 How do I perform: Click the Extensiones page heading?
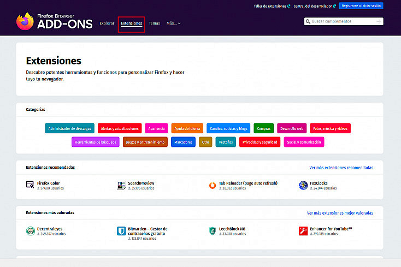[54, 61]
